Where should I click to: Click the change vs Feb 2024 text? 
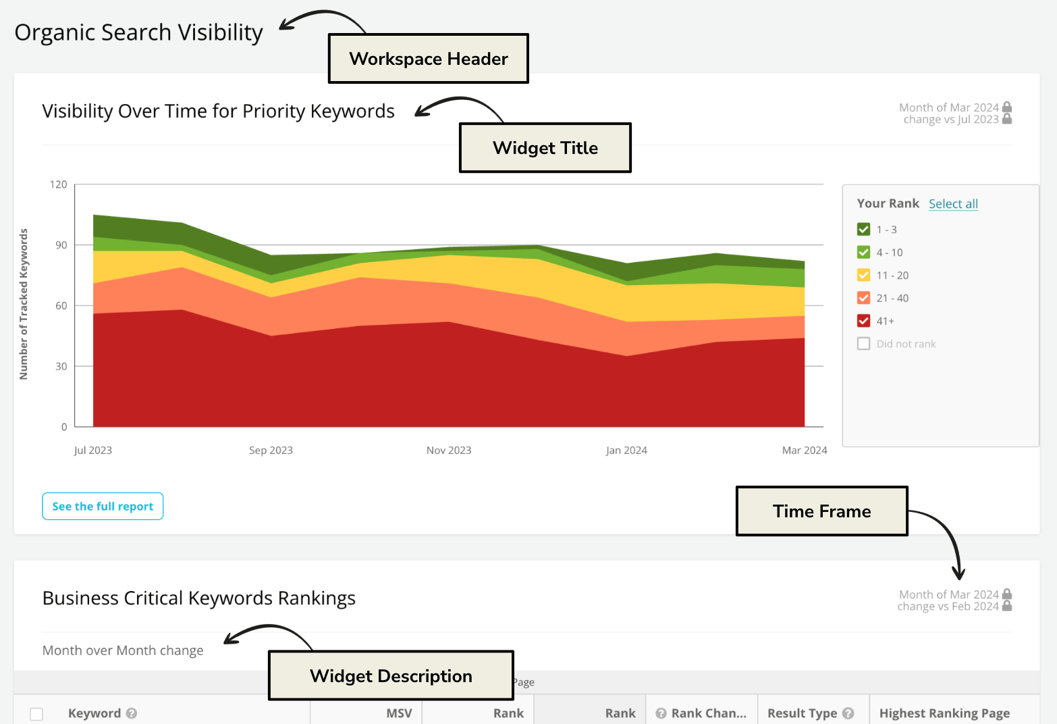point(948,606)
